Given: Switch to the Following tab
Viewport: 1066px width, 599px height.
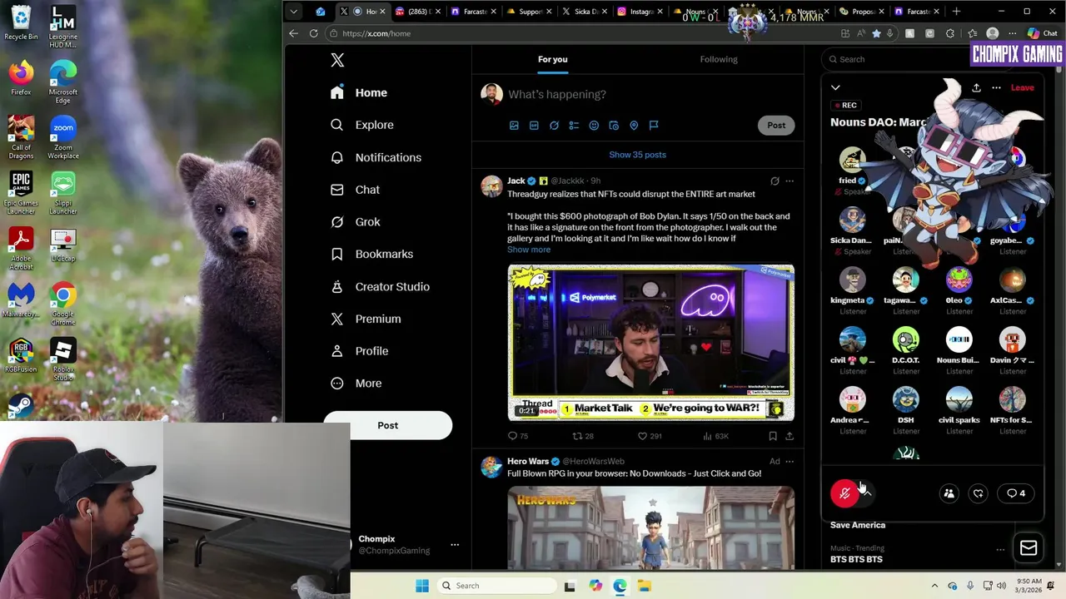Looking at the screenshot, I should coord(719,59).
